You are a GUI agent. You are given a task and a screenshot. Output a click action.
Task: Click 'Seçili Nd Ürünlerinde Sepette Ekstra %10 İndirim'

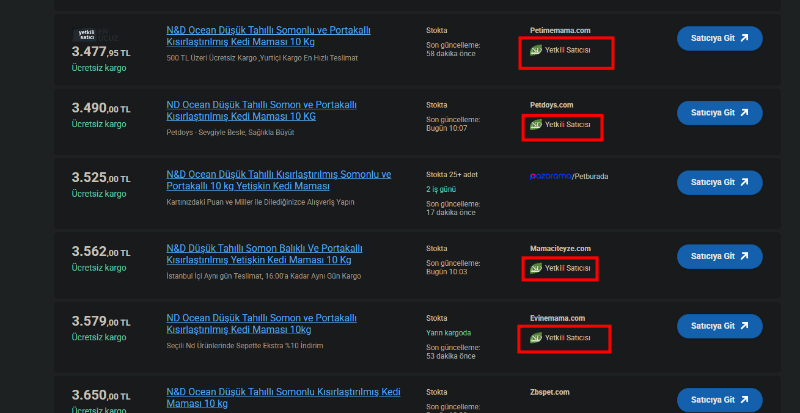click(x=244, y=346)
